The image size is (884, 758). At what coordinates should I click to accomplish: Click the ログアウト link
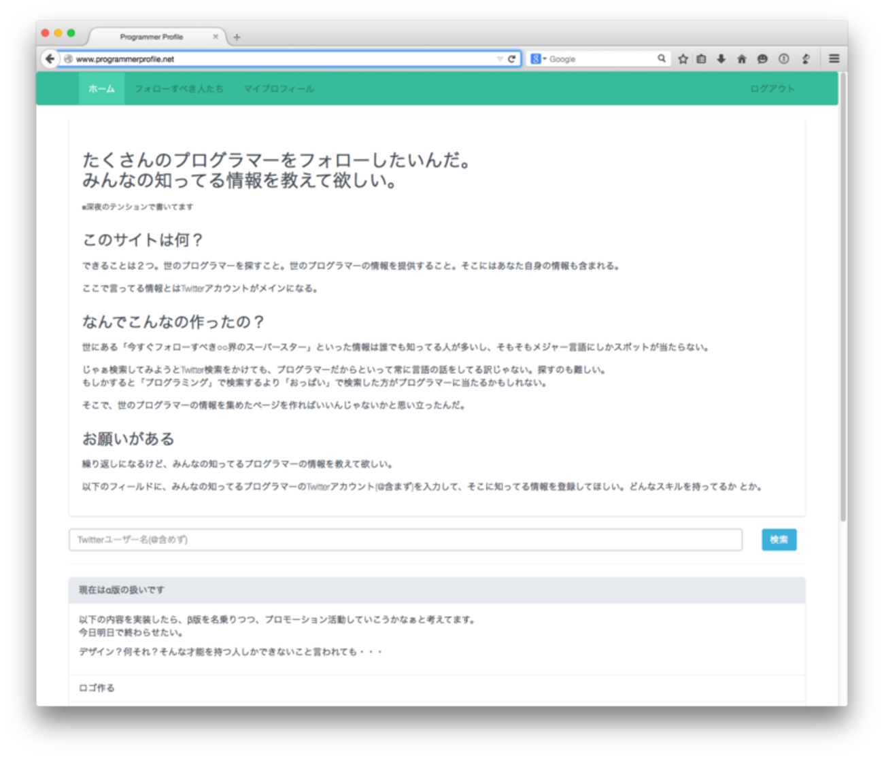tap(772, 89)
